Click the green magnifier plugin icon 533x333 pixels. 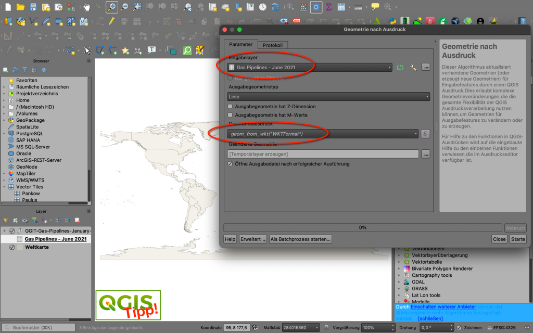(187, 50)
